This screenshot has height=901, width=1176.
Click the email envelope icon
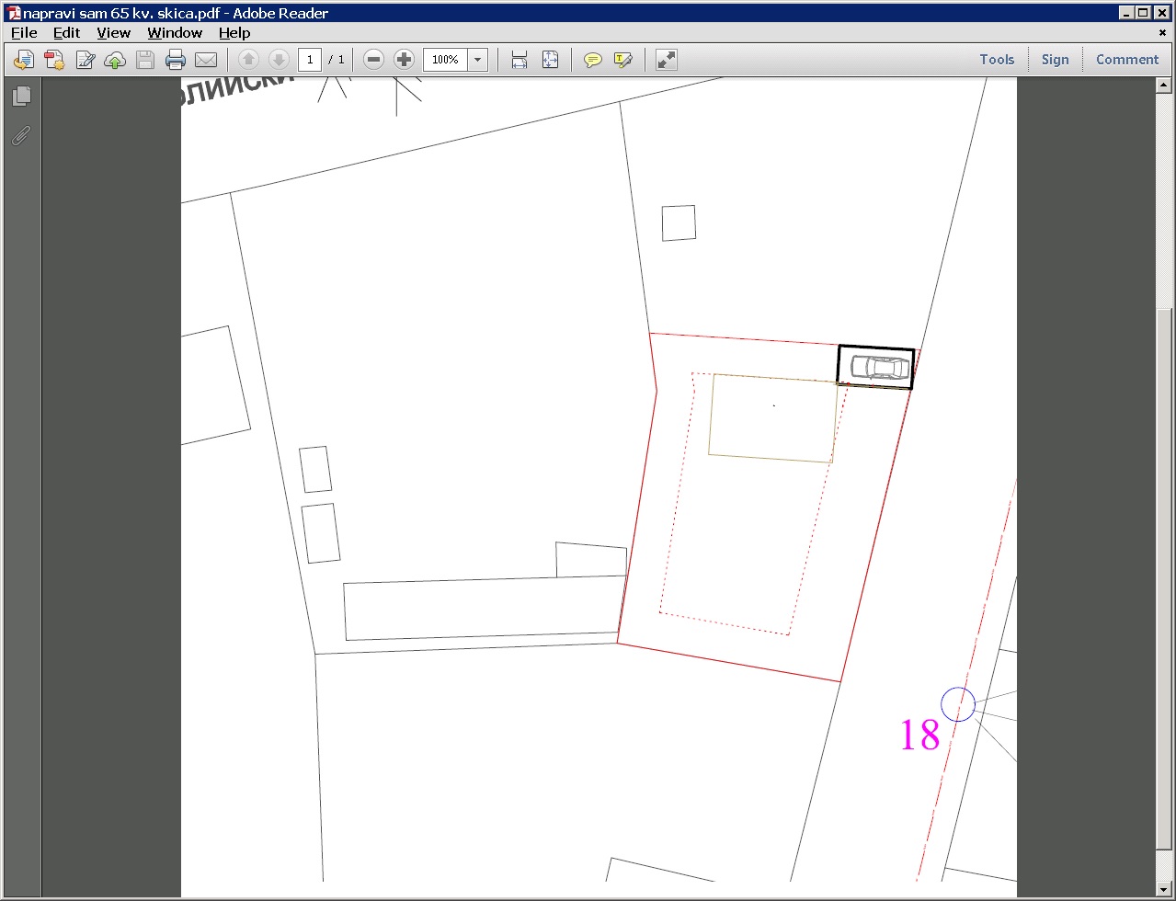(x=206, y=60)
